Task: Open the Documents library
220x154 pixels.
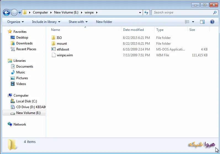Action: (25, 67)
